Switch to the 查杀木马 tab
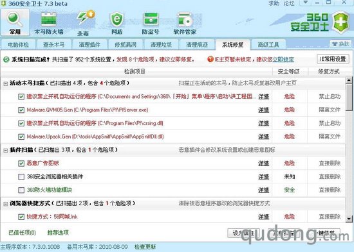This screenshot has height=252, width=354. [54, 44]
